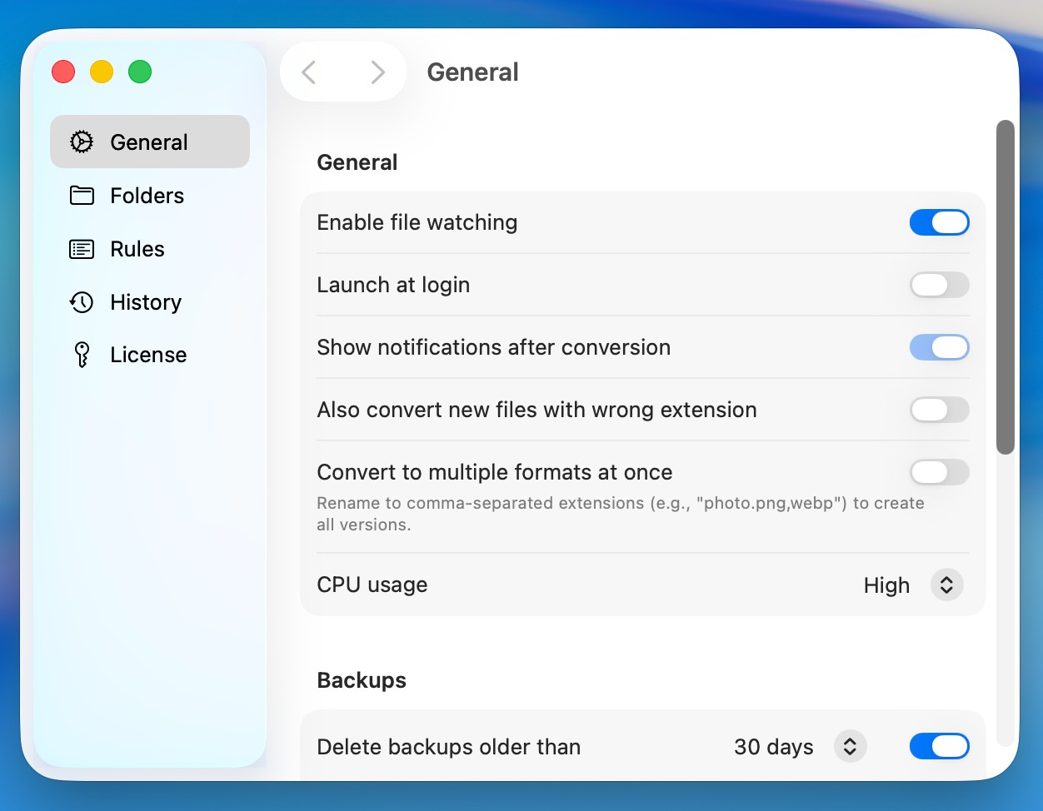Go back with the left chevron
This screenshot has height=811, width=1043.
309,72
